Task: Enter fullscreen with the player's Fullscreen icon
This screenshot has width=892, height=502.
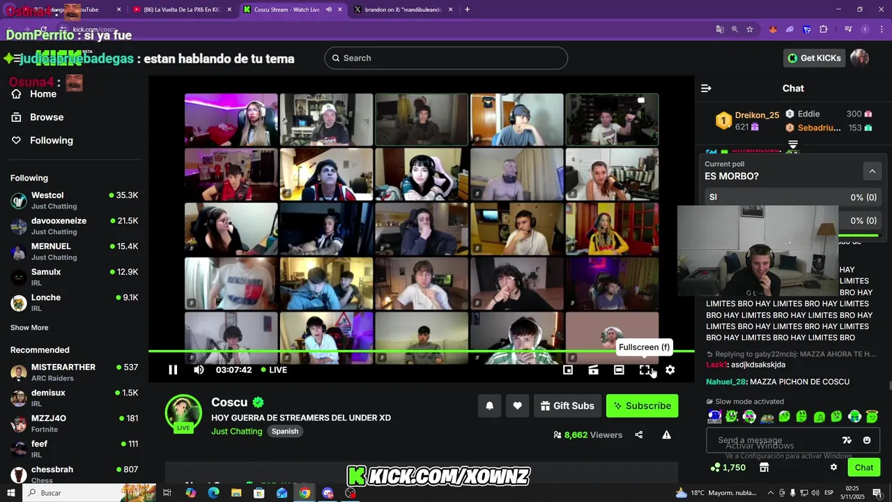Action: pos(645,370)
